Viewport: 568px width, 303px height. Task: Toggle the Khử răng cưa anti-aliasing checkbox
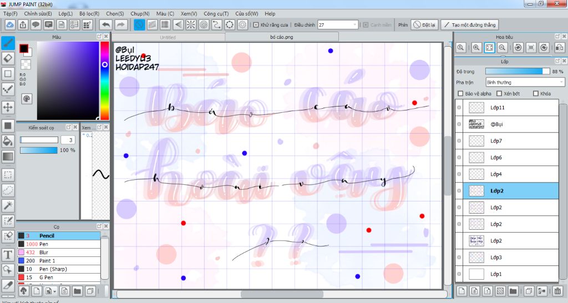click(x=256, y=24)
